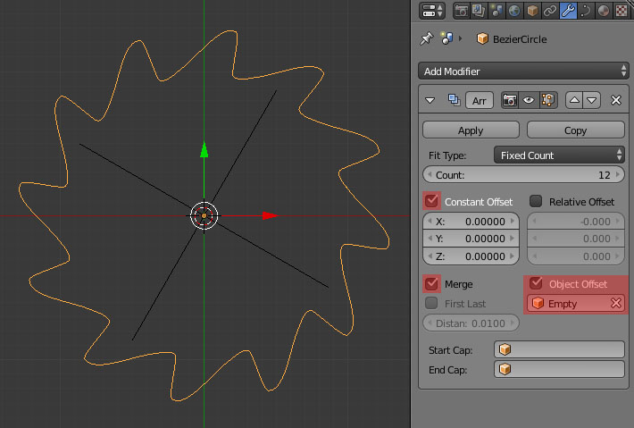Copy the Array modifier

coord(575,130)
